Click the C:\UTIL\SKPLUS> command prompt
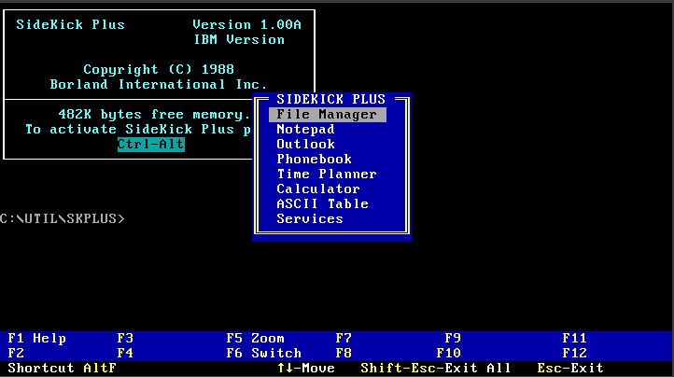Viewport: 674px width, 377px height. [x=63, y=218]
